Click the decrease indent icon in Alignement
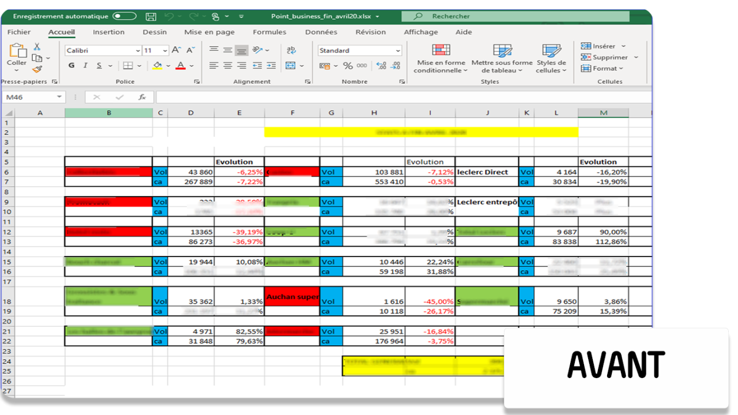Screen dimensions: 738x415 point(258,66)
